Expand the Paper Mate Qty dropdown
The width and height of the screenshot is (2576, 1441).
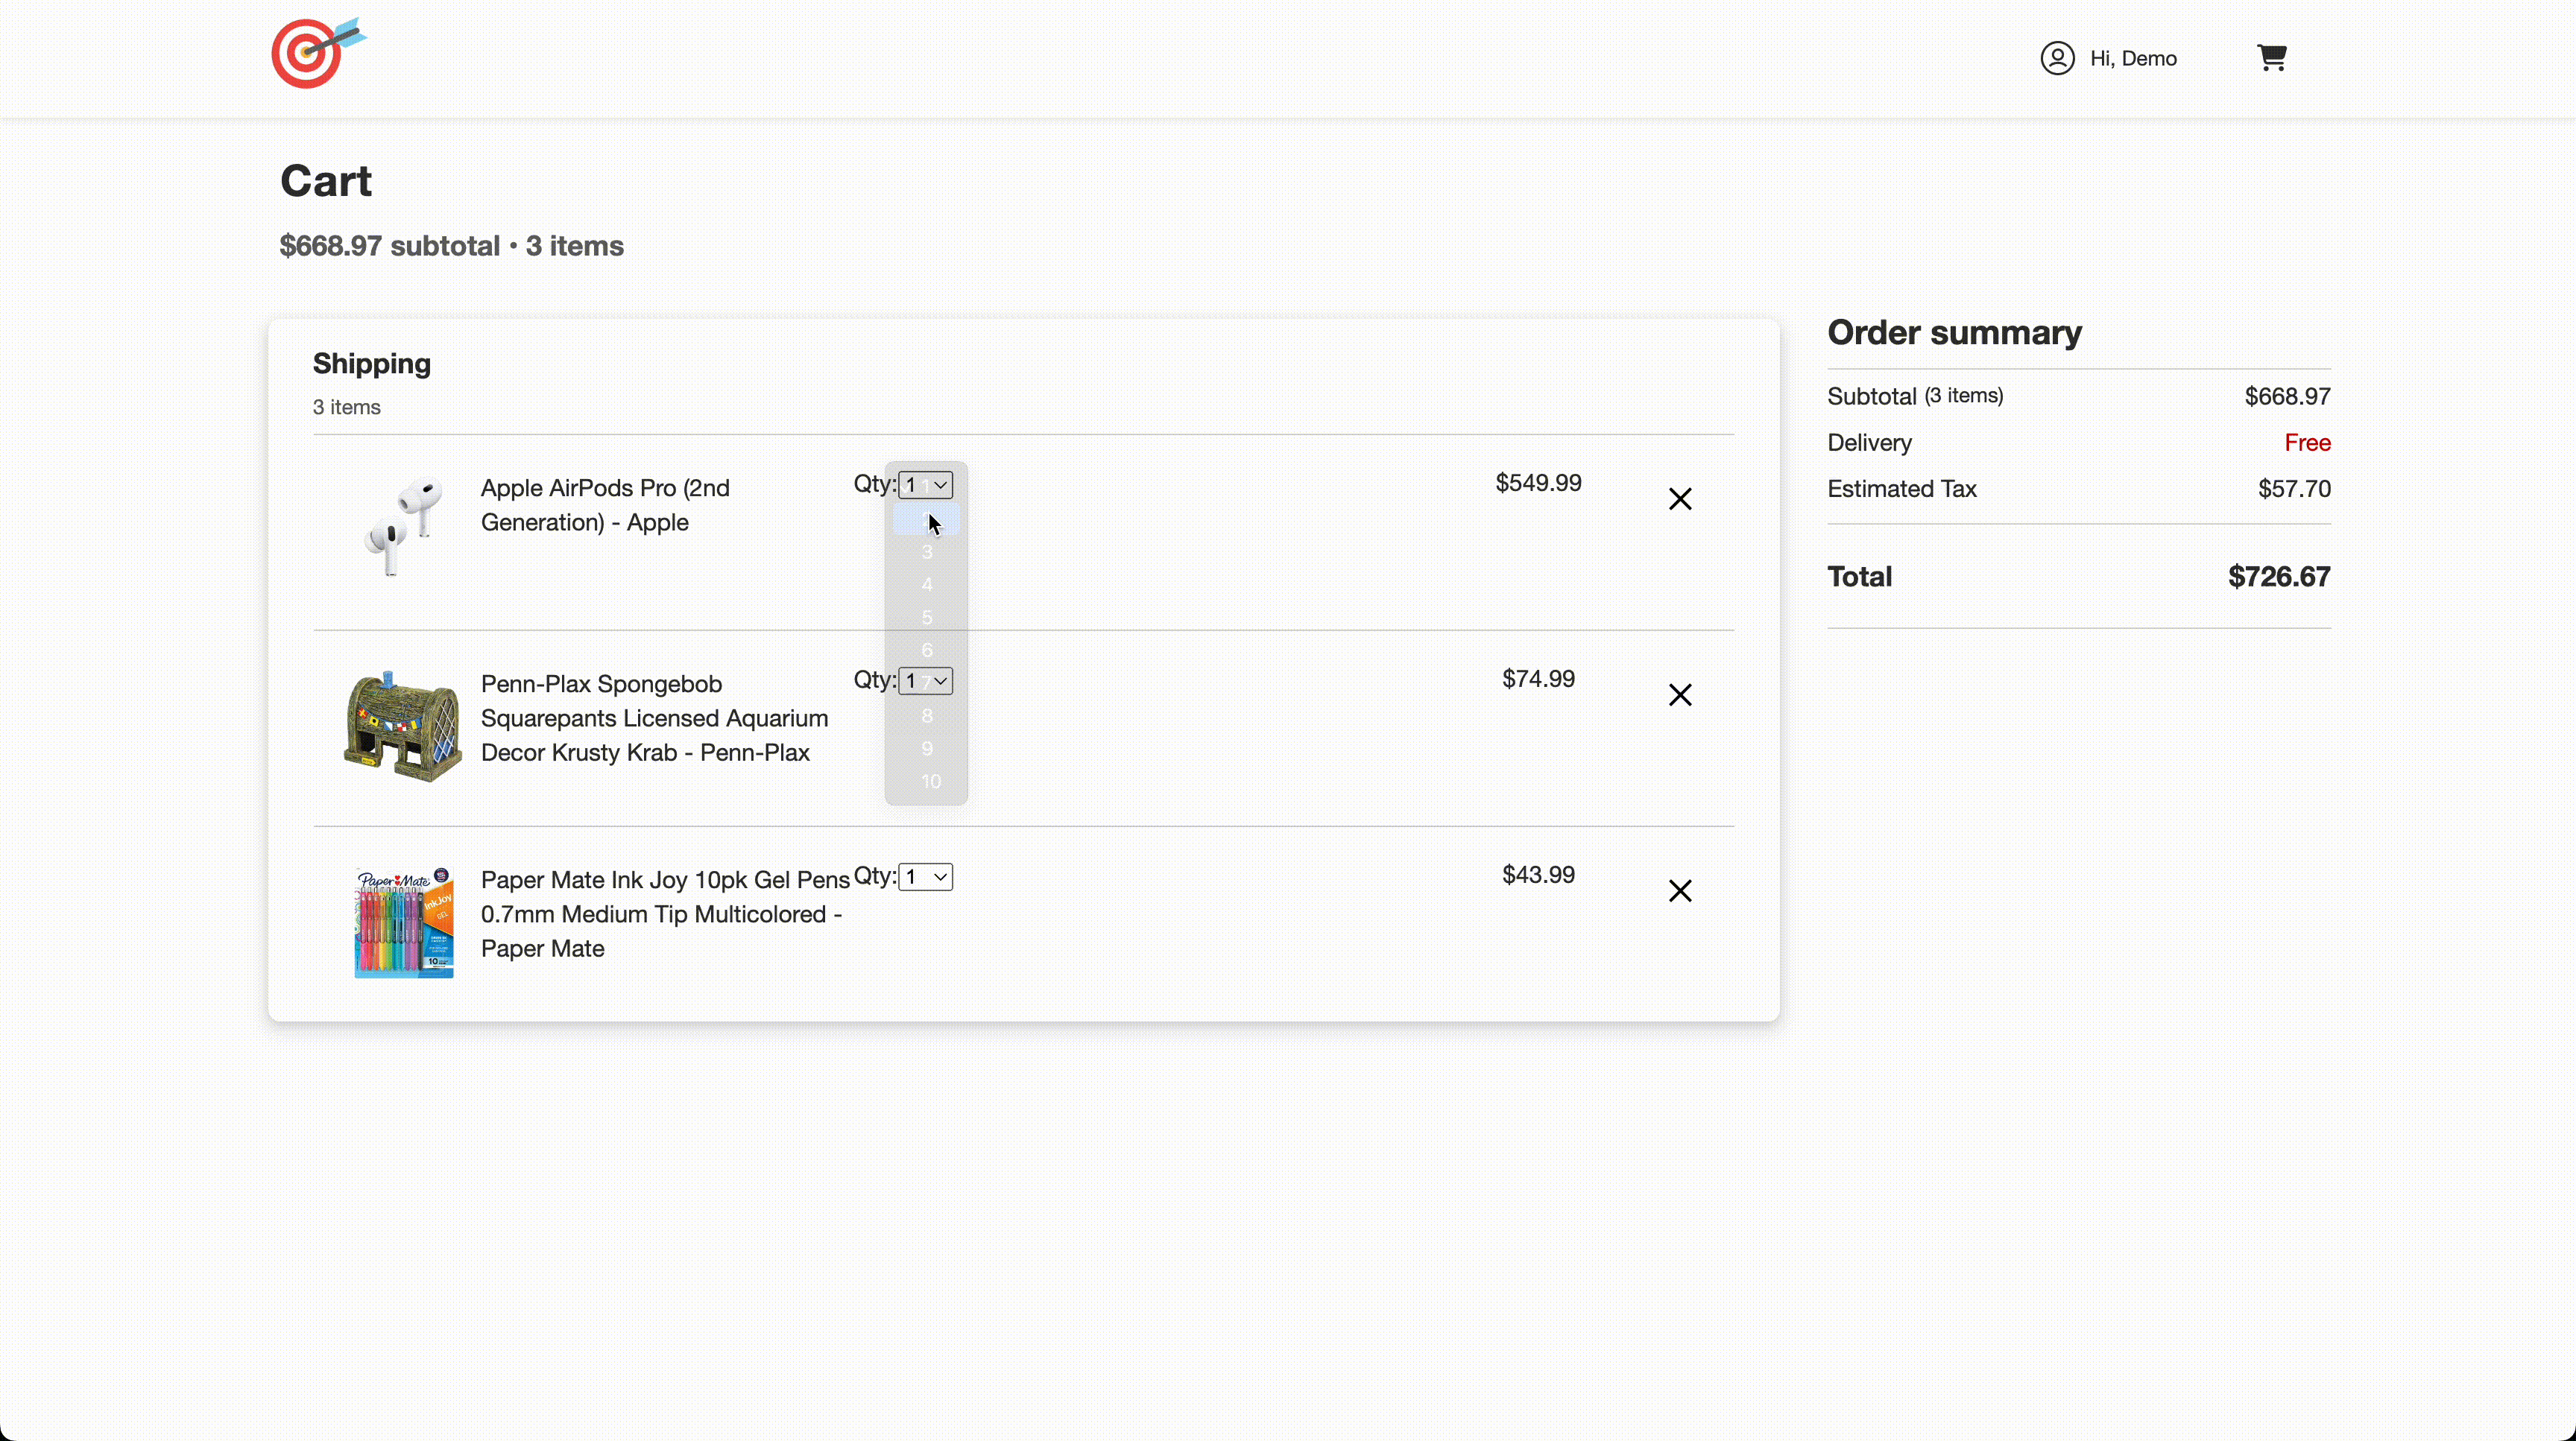(x=925, y=878)
